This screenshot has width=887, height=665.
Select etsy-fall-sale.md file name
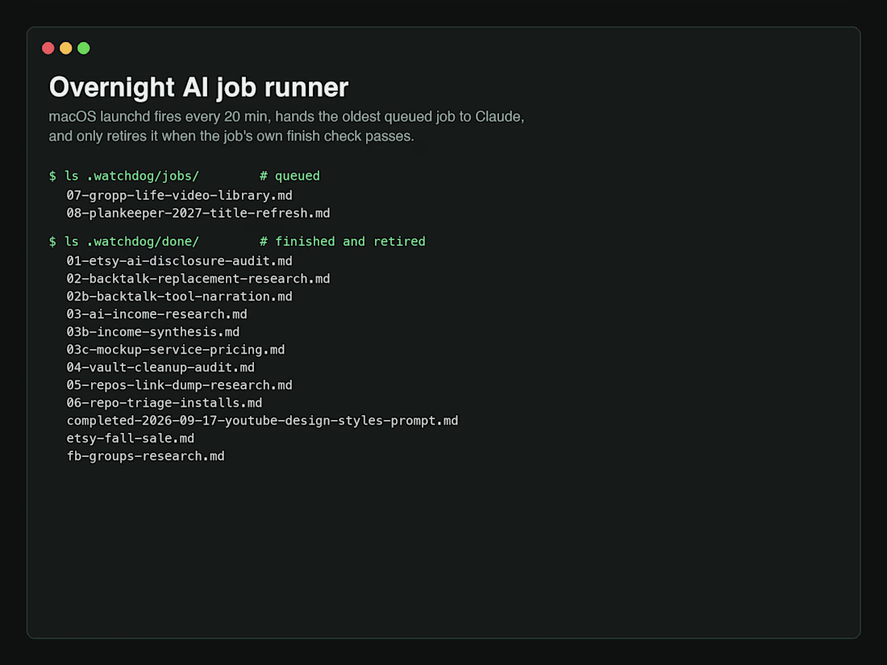pyautogui.click(x=131, y=438)
